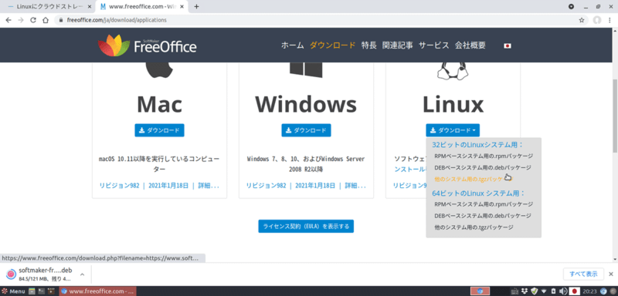618x296 pixels.
Task: Open the Wi-Fi network tray icon
Action: 545,291
